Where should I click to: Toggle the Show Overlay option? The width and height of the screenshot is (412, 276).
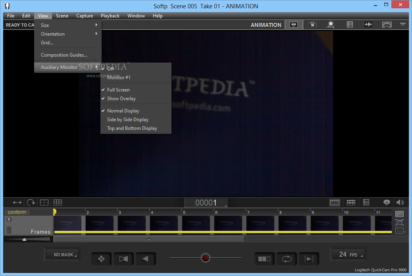pos(136,99)
